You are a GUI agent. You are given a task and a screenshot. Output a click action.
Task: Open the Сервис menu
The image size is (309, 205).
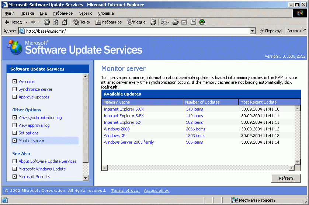[x=85, y=13]
